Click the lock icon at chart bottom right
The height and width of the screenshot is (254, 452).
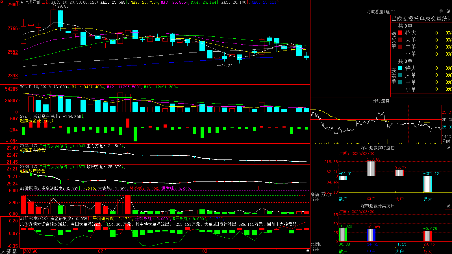point(308,250)
